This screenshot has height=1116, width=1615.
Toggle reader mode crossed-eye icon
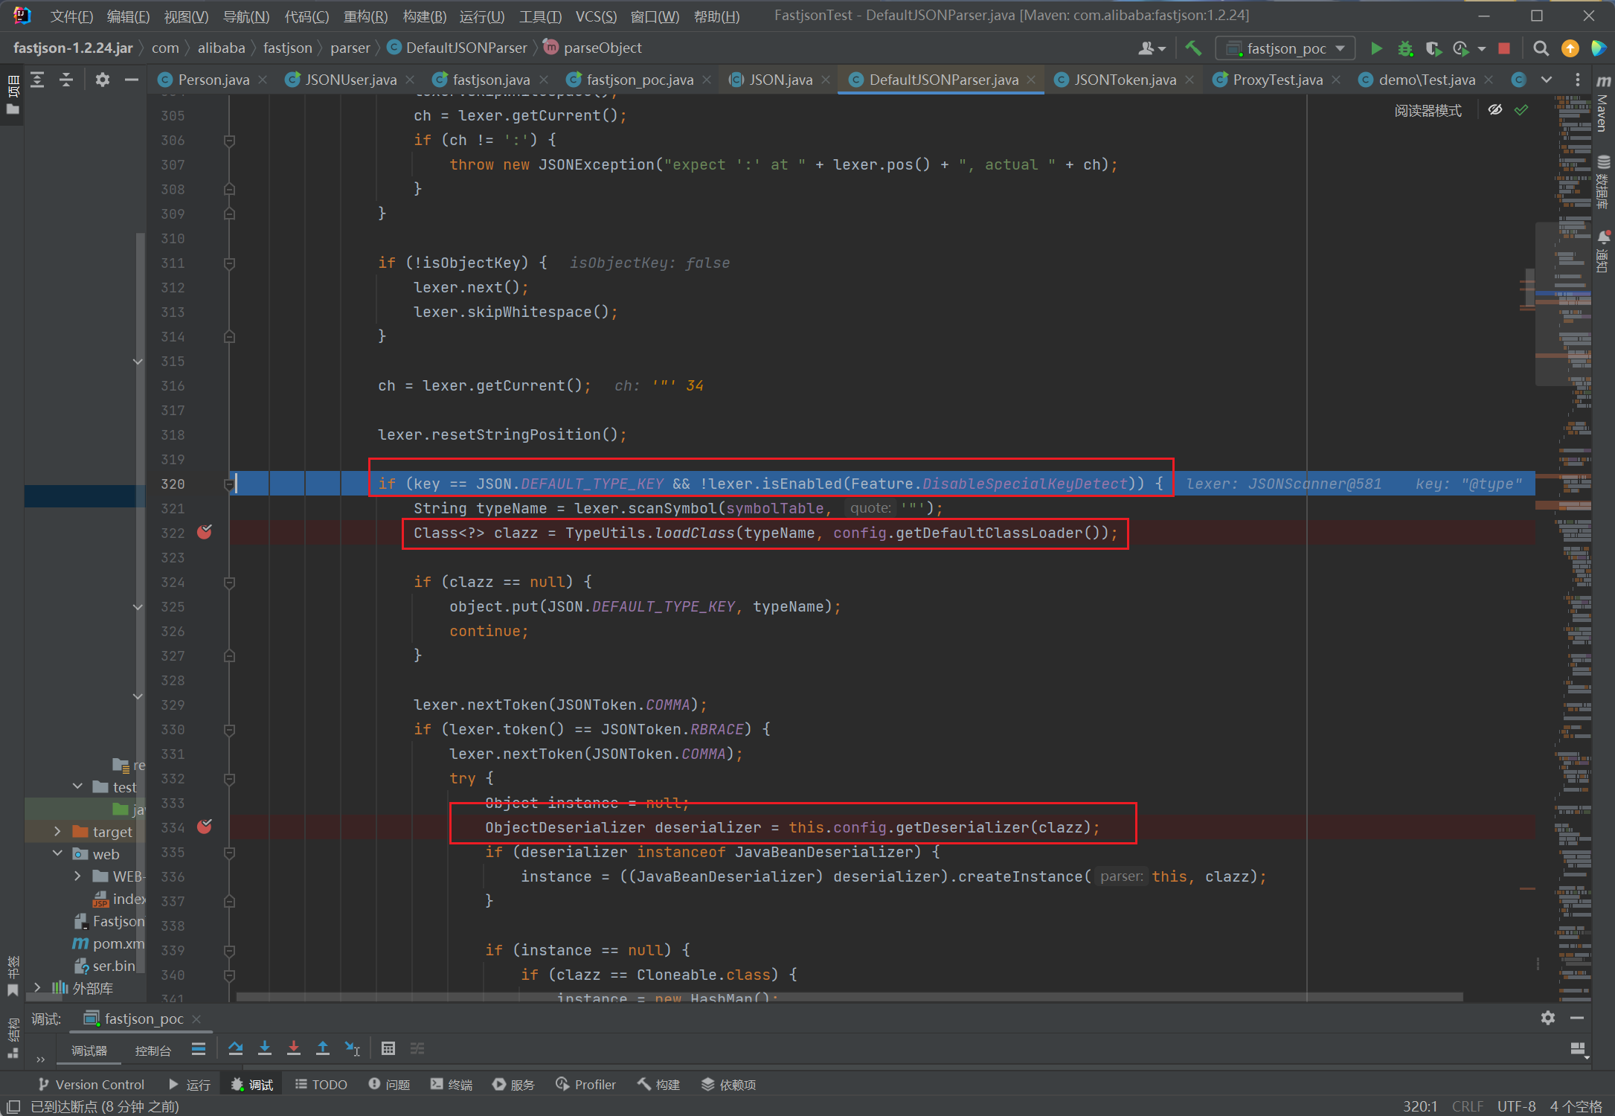click(1495, 110)
